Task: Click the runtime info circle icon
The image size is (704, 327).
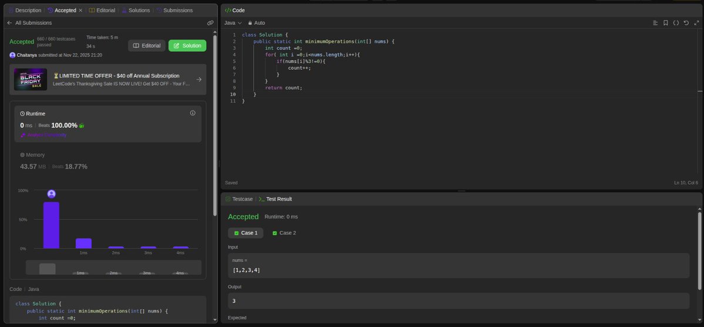Action: [193, 113]
